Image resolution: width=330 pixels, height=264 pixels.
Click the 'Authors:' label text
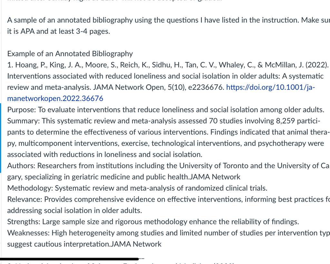click(x=21, y=166)
